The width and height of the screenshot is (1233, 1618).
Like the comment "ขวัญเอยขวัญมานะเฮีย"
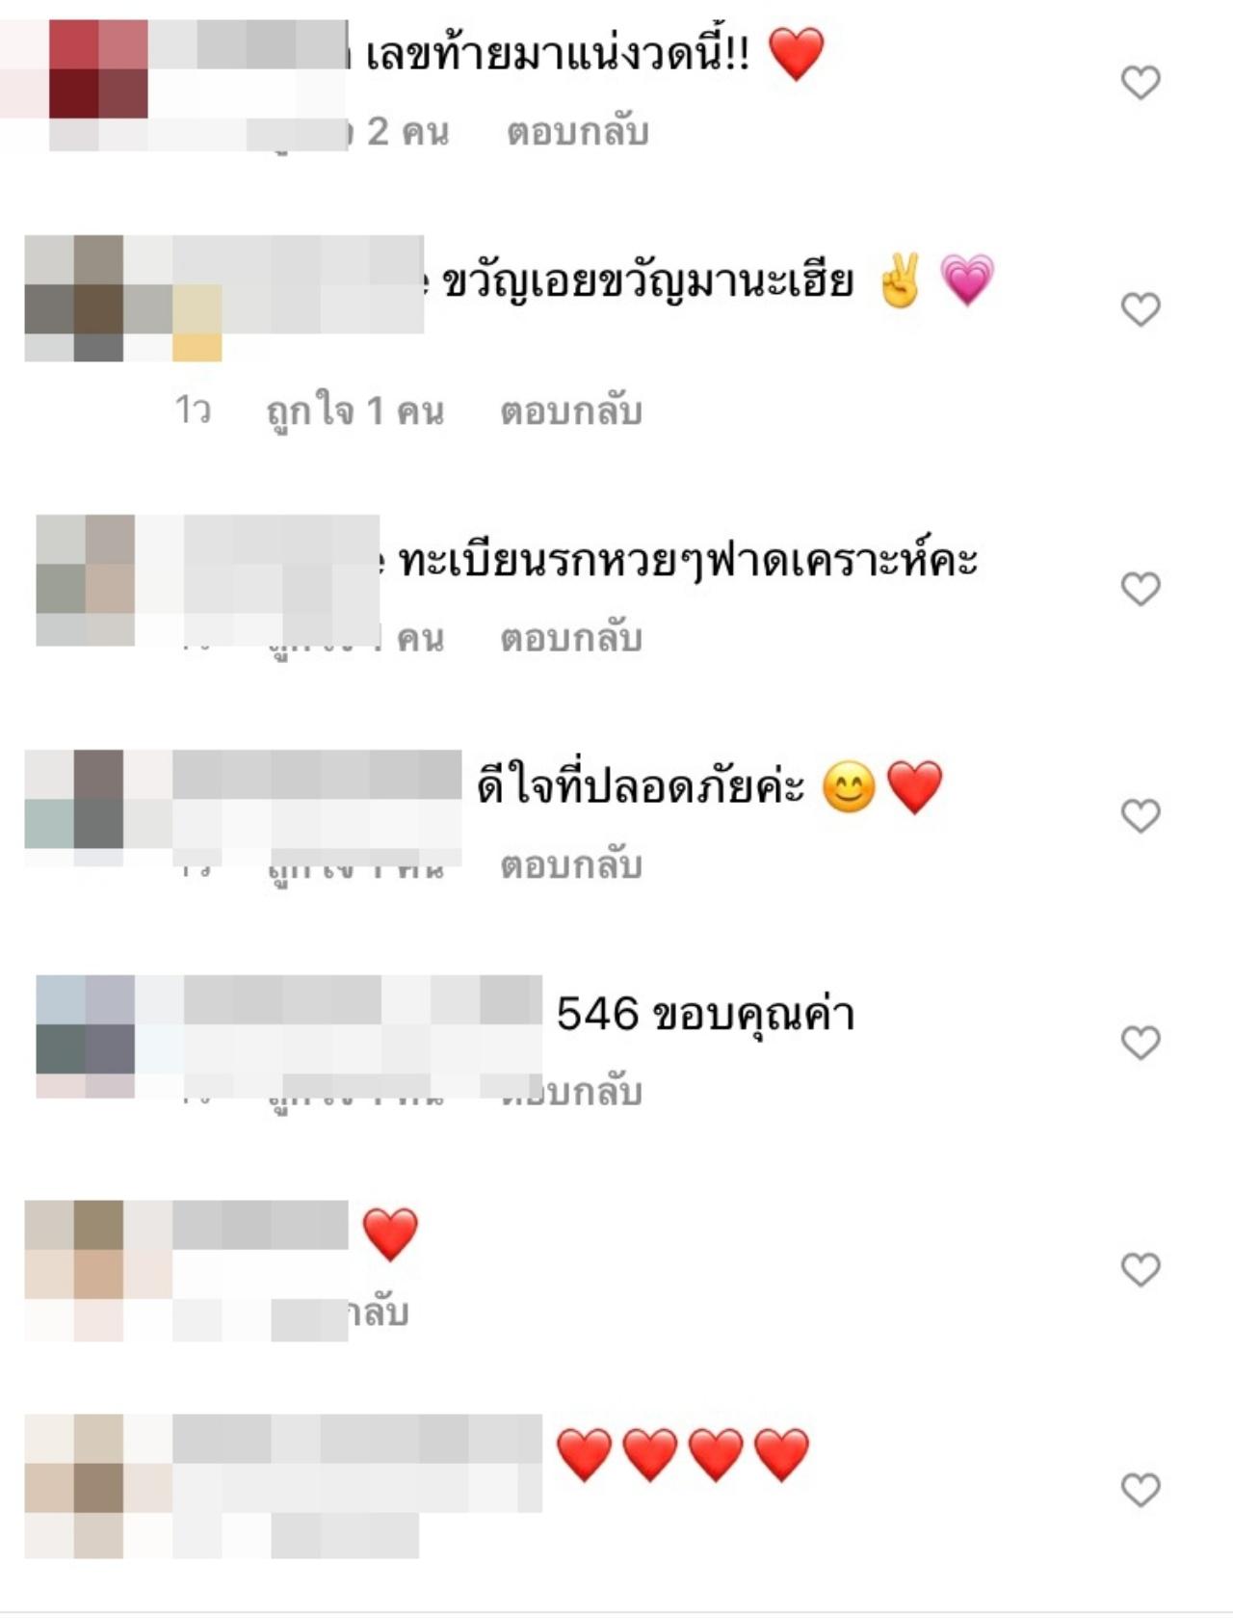tap(1141, 309)
